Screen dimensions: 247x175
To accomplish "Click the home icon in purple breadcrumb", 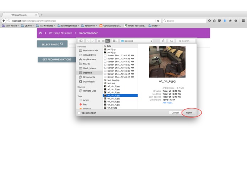I will click(41, 33).
